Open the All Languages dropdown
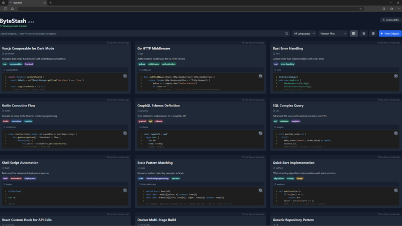Viewport: 402px width, 226px height. (304, 33)
